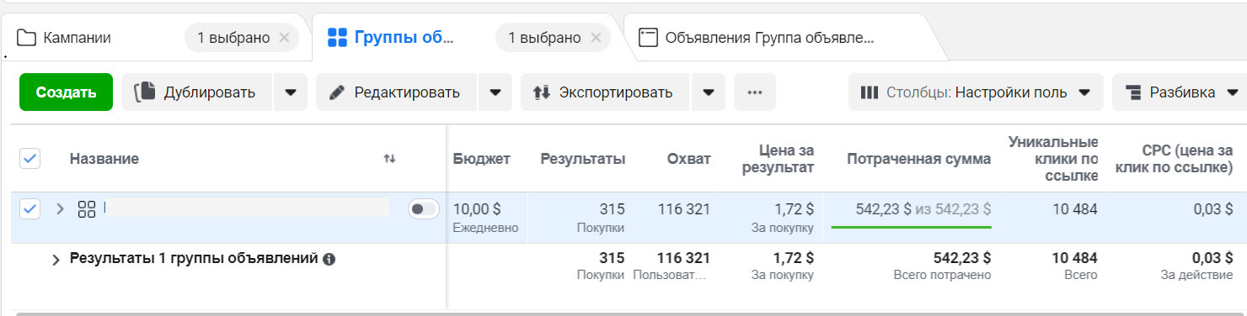Open the three-dots more actions menu

click(x=755, y=92)
